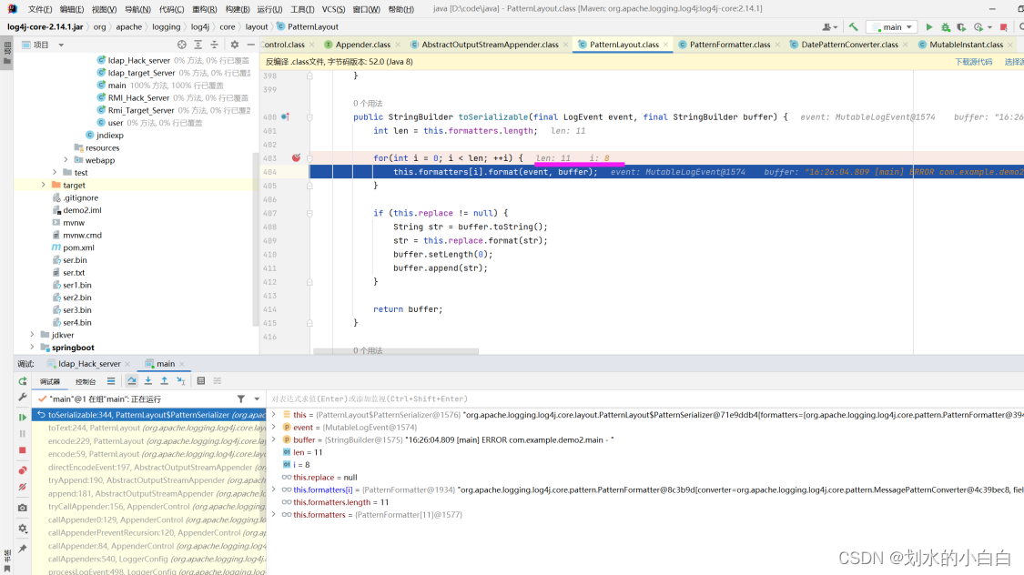The width and height of the screenshot is (1024, 575).
Task: Select main debug session tab
Action: tap(166, 364)
